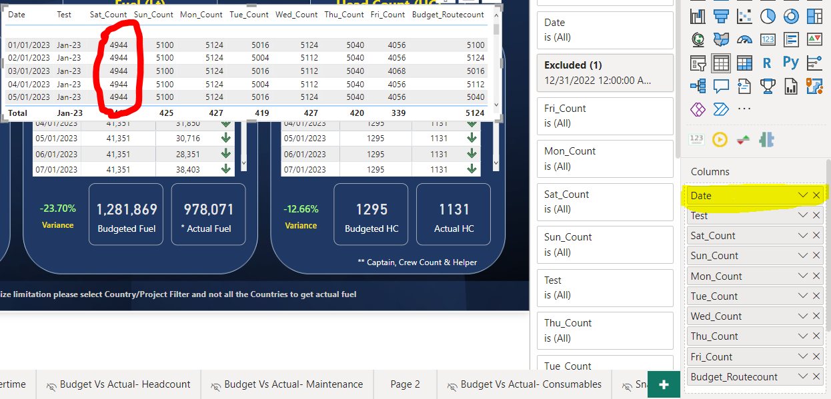
Task: Open Budget Vs Actual- Headcount page tab
Action: click(x=118, y=384)
